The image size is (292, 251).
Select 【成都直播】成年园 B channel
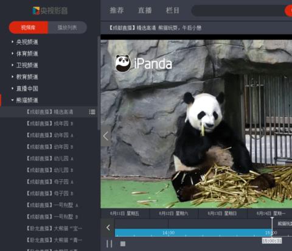click(x=50, y=124)
